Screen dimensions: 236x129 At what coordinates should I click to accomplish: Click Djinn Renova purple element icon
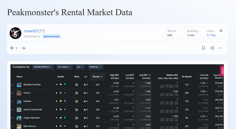point(61,126)
